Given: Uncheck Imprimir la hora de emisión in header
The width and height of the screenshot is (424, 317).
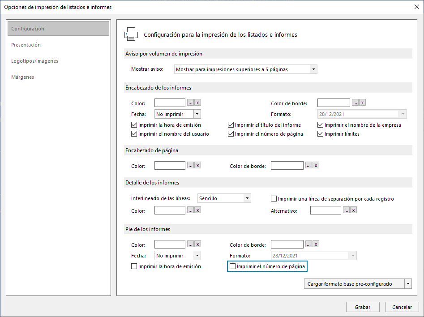Looking at the screenshot, I should (134, 125).
